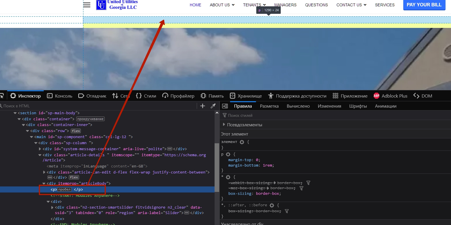This screenshot has height=225, width=451.
Task: Expand the system-message-container div node
Action: [40, 149]
